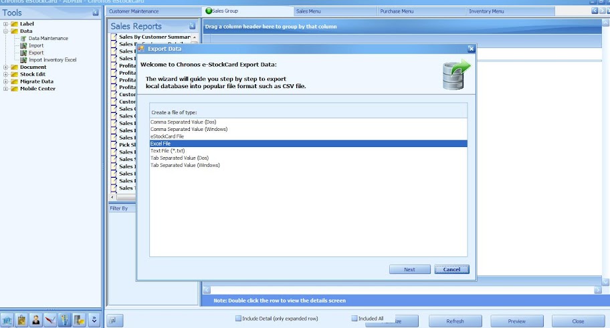Image resolution: width=610 pixels, height=328 pixels.
Task: Switch to Customer Maintenance tab
Action: coord(154,11)
